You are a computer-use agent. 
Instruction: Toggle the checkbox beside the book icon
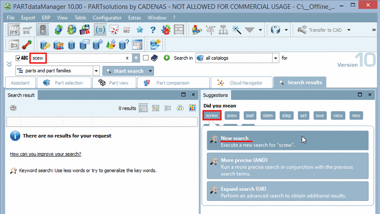coord(145,58)
